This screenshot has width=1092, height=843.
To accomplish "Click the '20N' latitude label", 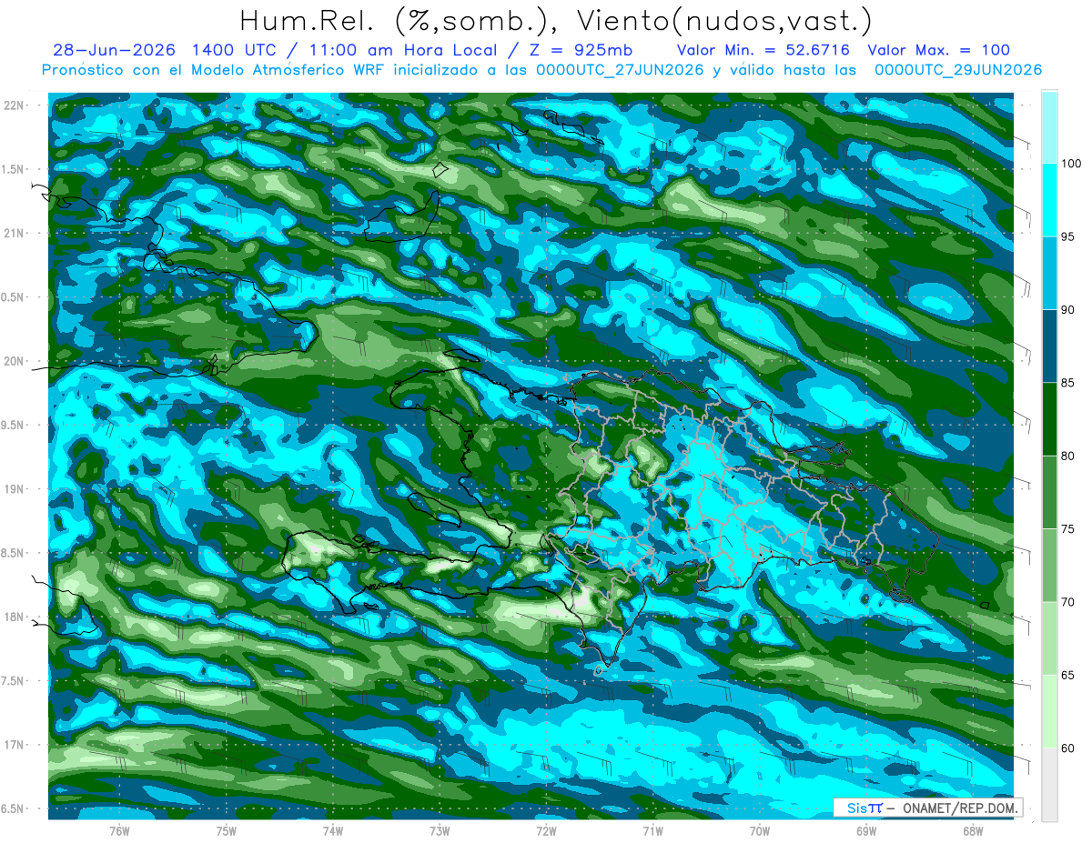I will click(15, 361).
